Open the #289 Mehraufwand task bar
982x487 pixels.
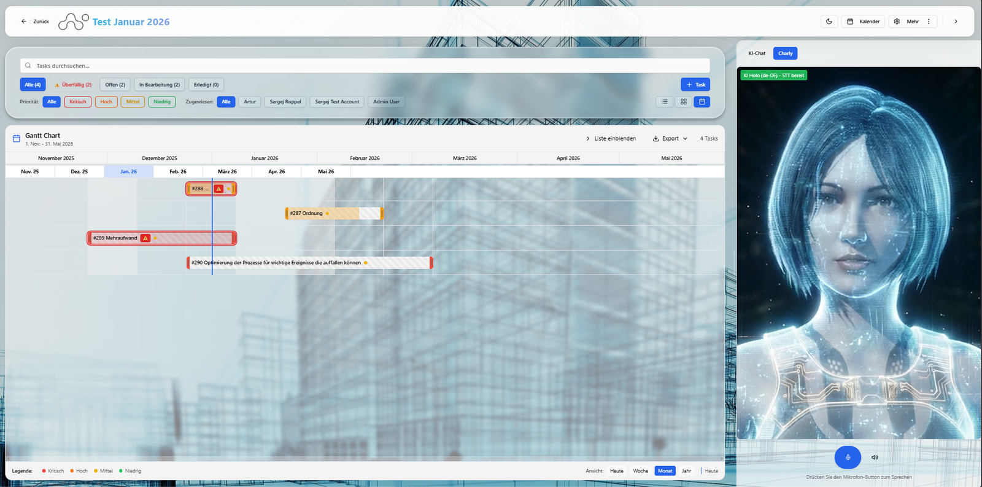162,238
